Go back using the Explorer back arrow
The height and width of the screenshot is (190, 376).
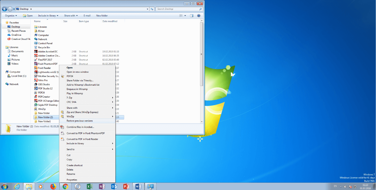pos(5,9)
